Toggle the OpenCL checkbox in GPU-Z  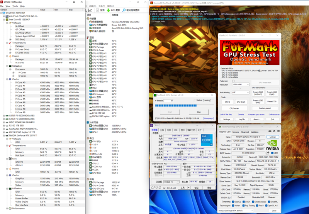pyautogui.click(x=233, y=202)
